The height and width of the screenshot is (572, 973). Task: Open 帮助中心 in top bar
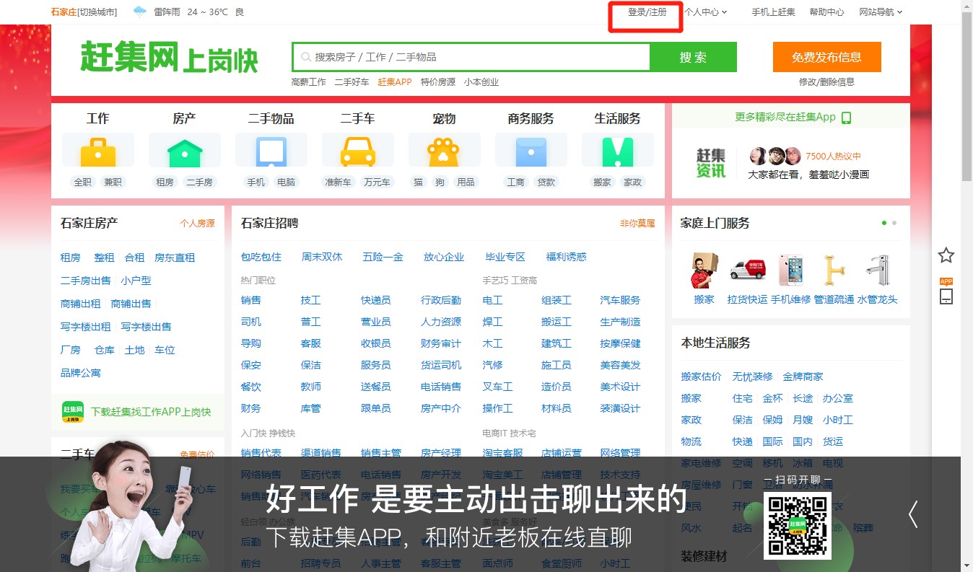[x=826, y=12]
